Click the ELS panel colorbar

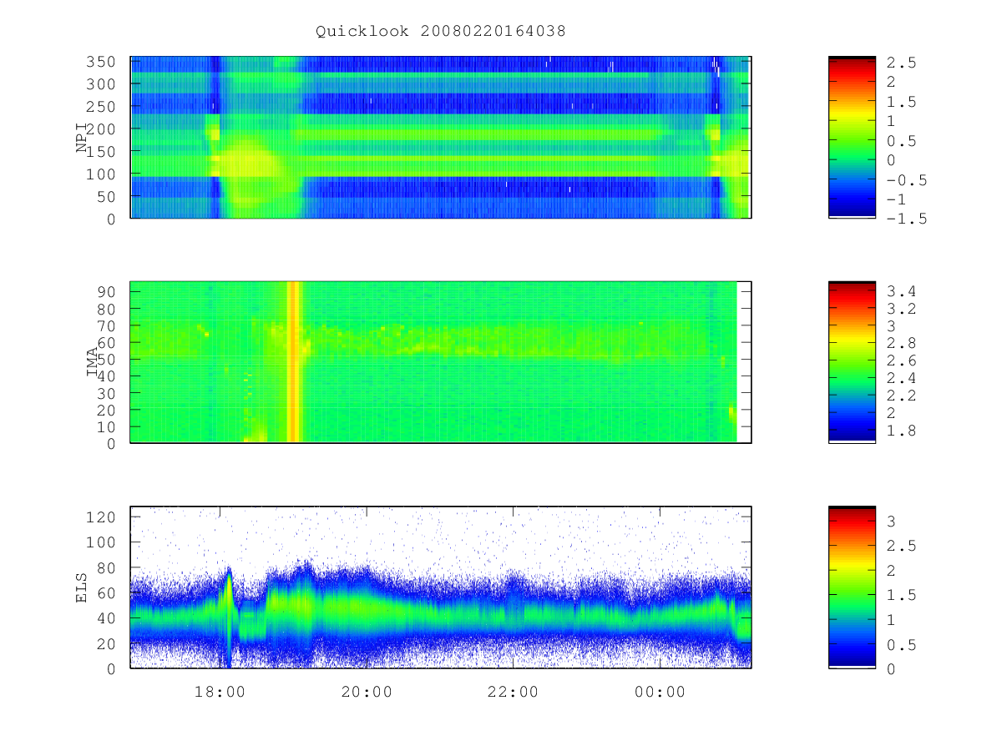tap(852, 587)
